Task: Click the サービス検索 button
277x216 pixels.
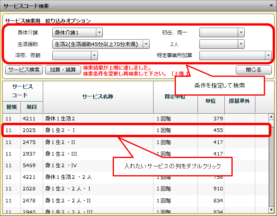Action: (24, 70)
